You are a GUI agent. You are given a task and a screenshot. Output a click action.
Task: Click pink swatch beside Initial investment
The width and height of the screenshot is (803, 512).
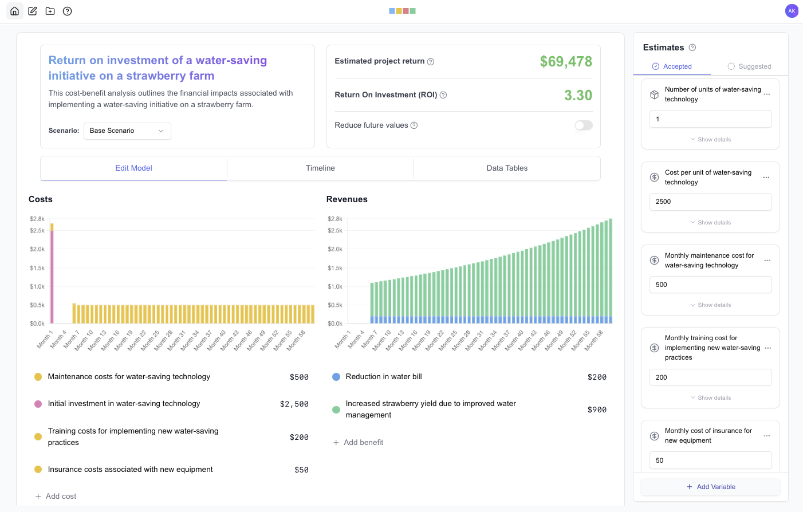[x=38, y=404]
